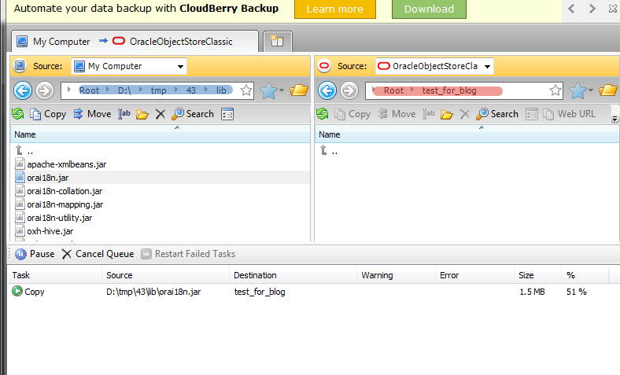620x375 pixels.
Task: Click Copy in the left pane toolbar
Action: click(48, 114)
